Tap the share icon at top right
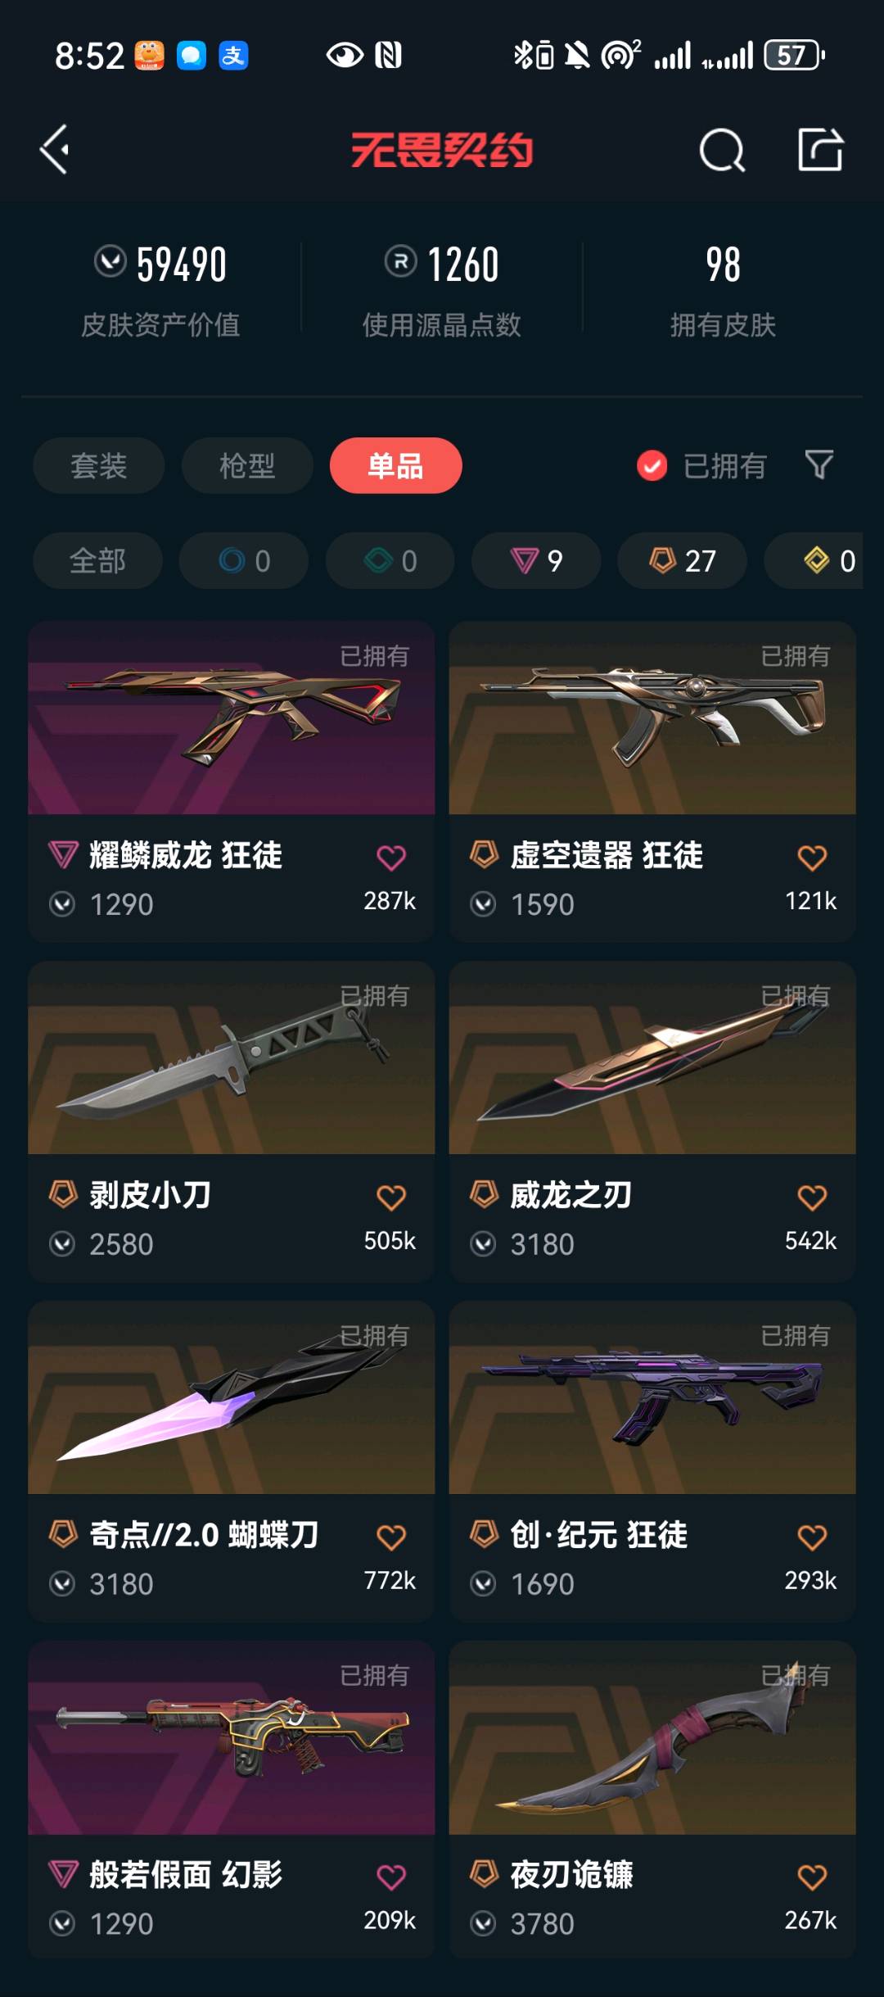This screenshot has height=1997, width=884. pyautogui.click(x=820, y=149)
